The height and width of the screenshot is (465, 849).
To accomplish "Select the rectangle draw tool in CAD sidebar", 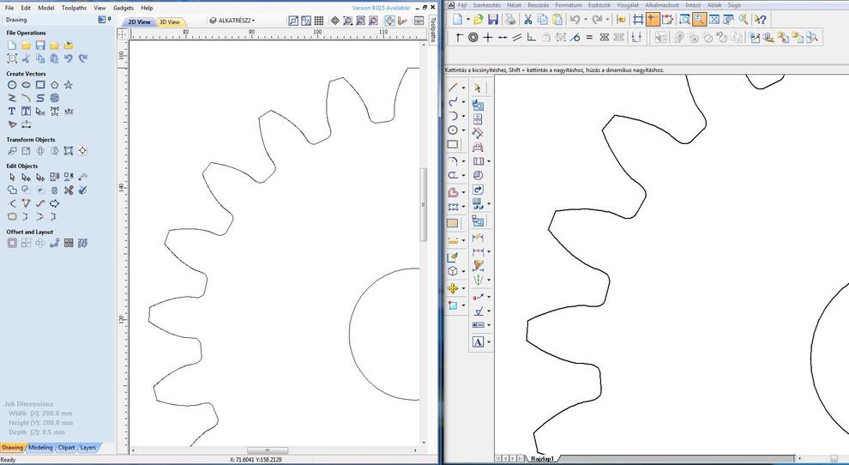I will [453, 145].
